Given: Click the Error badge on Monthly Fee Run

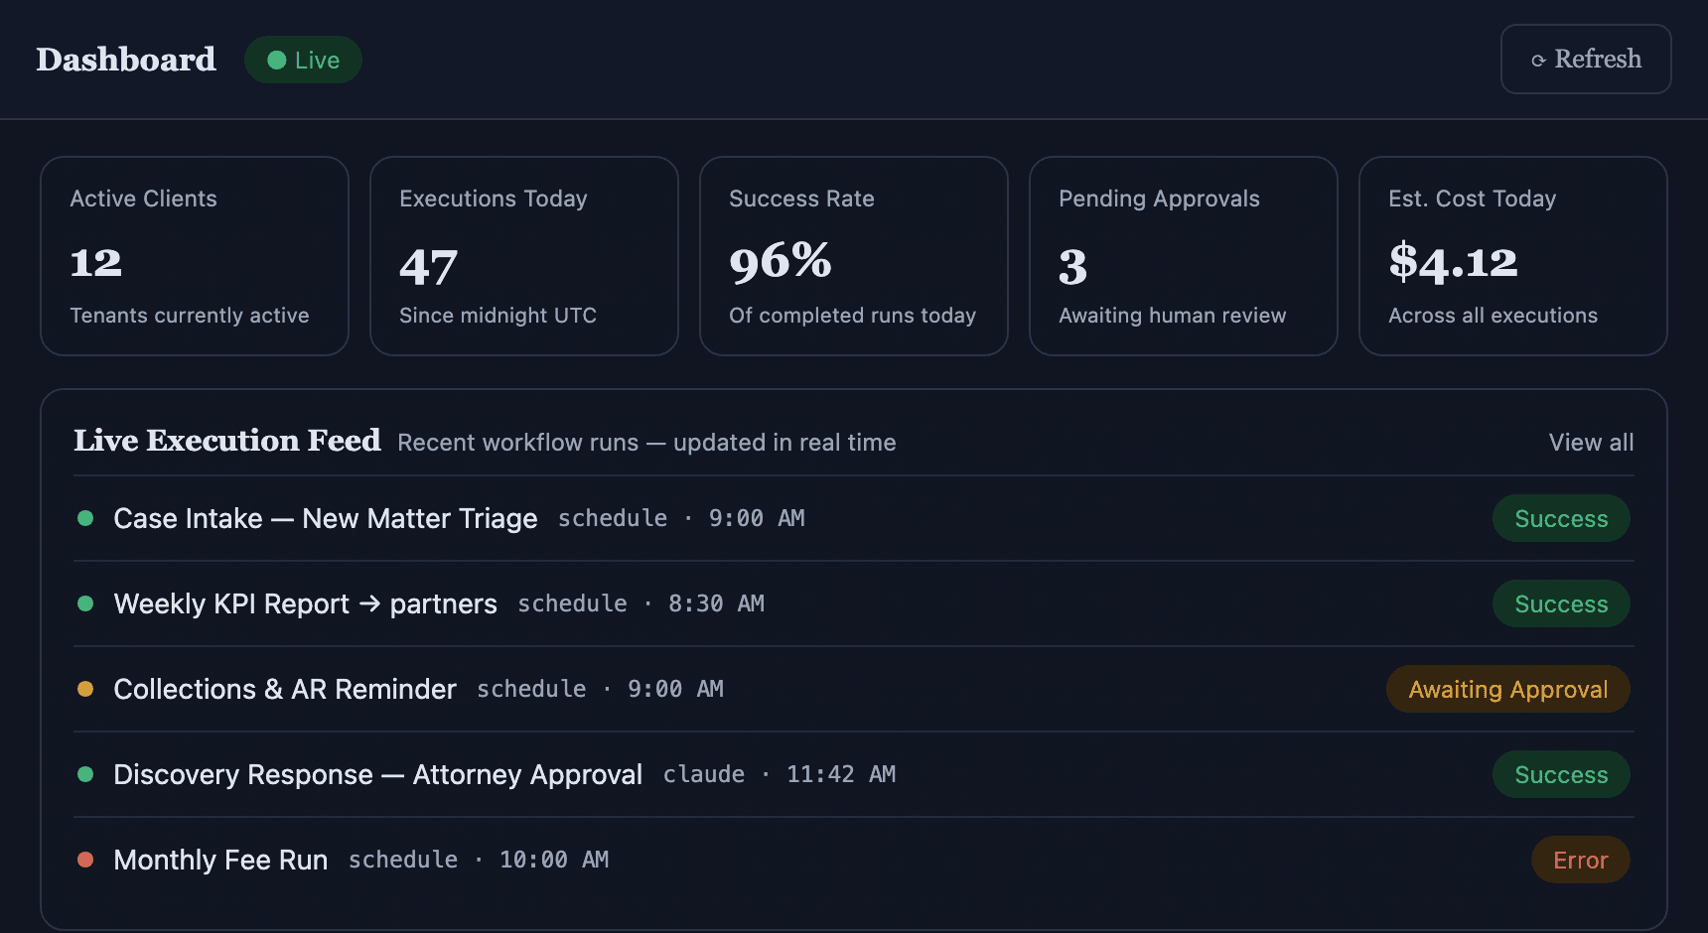Looking at the screenshot, I should tap(1581, 860).
